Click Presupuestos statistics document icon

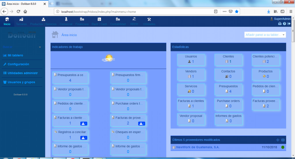227,91
